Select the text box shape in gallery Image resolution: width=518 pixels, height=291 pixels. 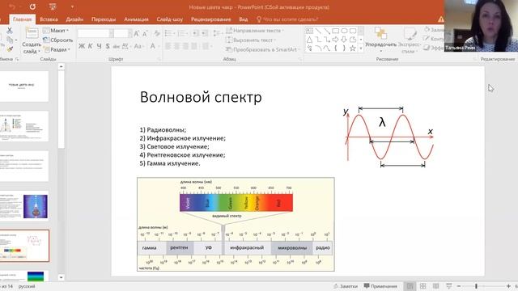click(x=309, y=31)
